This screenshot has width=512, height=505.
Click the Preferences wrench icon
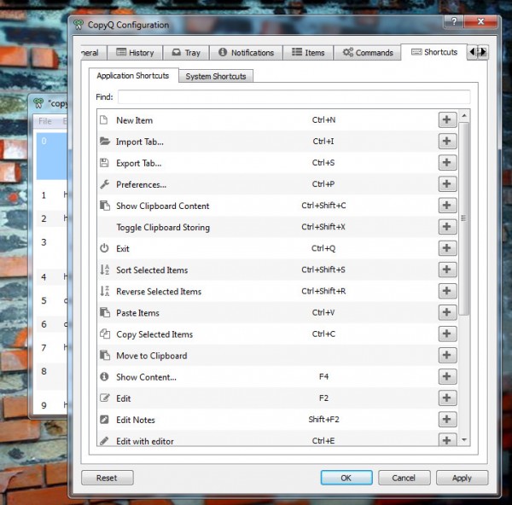(104, 184)
